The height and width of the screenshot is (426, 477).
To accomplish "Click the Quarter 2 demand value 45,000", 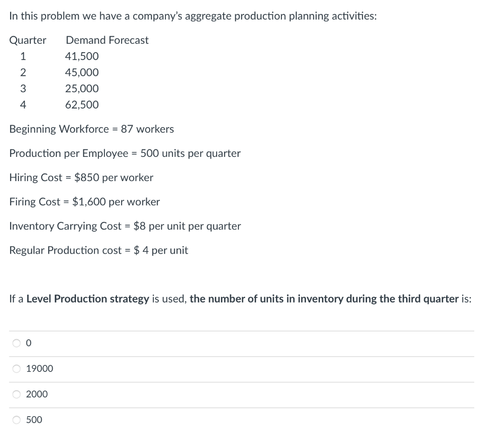I will [82, 72].
